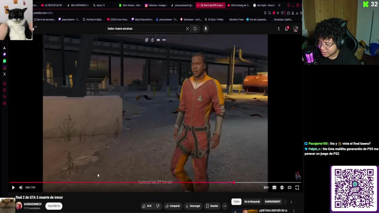Open the account avatar menu
379x213 pixels.
[x=296, y=29]
